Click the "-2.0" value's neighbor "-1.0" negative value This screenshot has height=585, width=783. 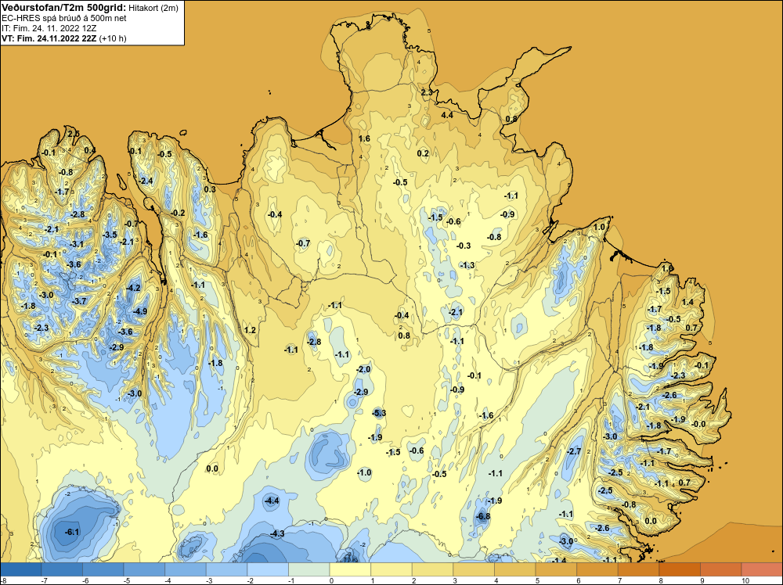(364, 473)
